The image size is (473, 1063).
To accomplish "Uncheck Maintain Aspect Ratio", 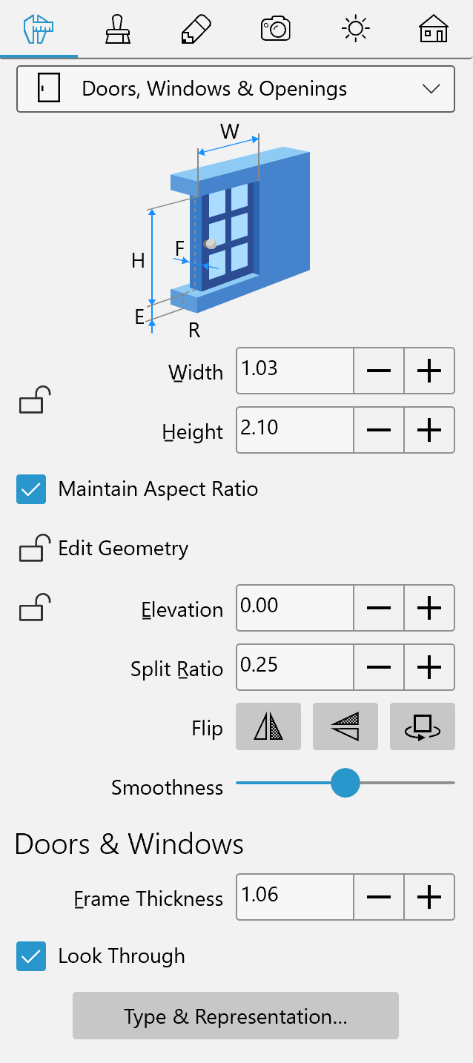I will pyautogui.click(x=31, y=489).
